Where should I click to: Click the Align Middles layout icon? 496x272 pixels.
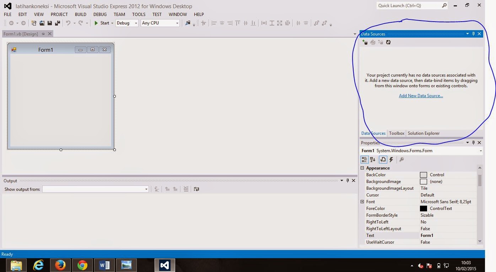pyautogui.click(x=246, y=23)
